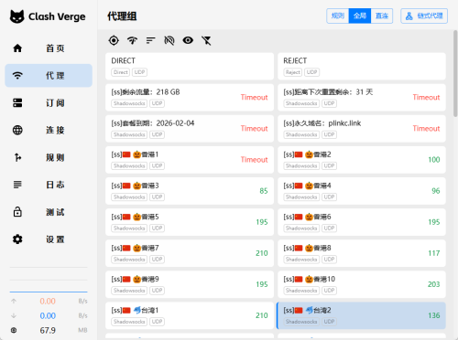Image resolution: width=458 pixels, height=340 pixels.
Task: Select the 香港9 proxy node
Action: point(190,284)
